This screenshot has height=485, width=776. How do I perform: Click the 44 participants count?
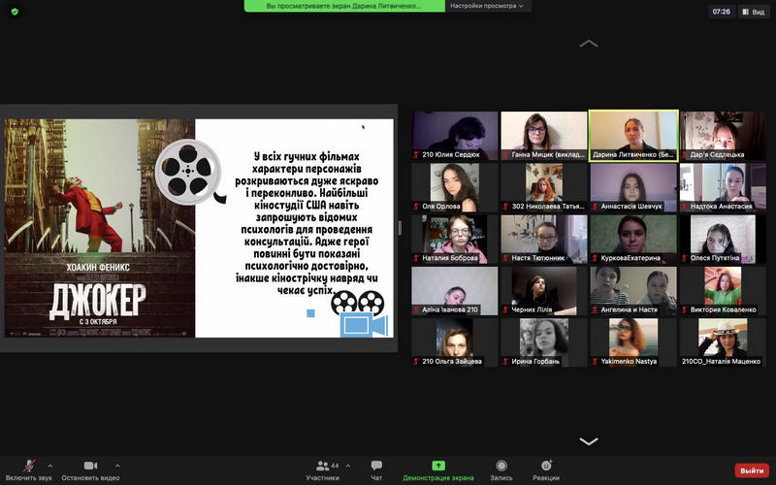[x=335, y=466]
